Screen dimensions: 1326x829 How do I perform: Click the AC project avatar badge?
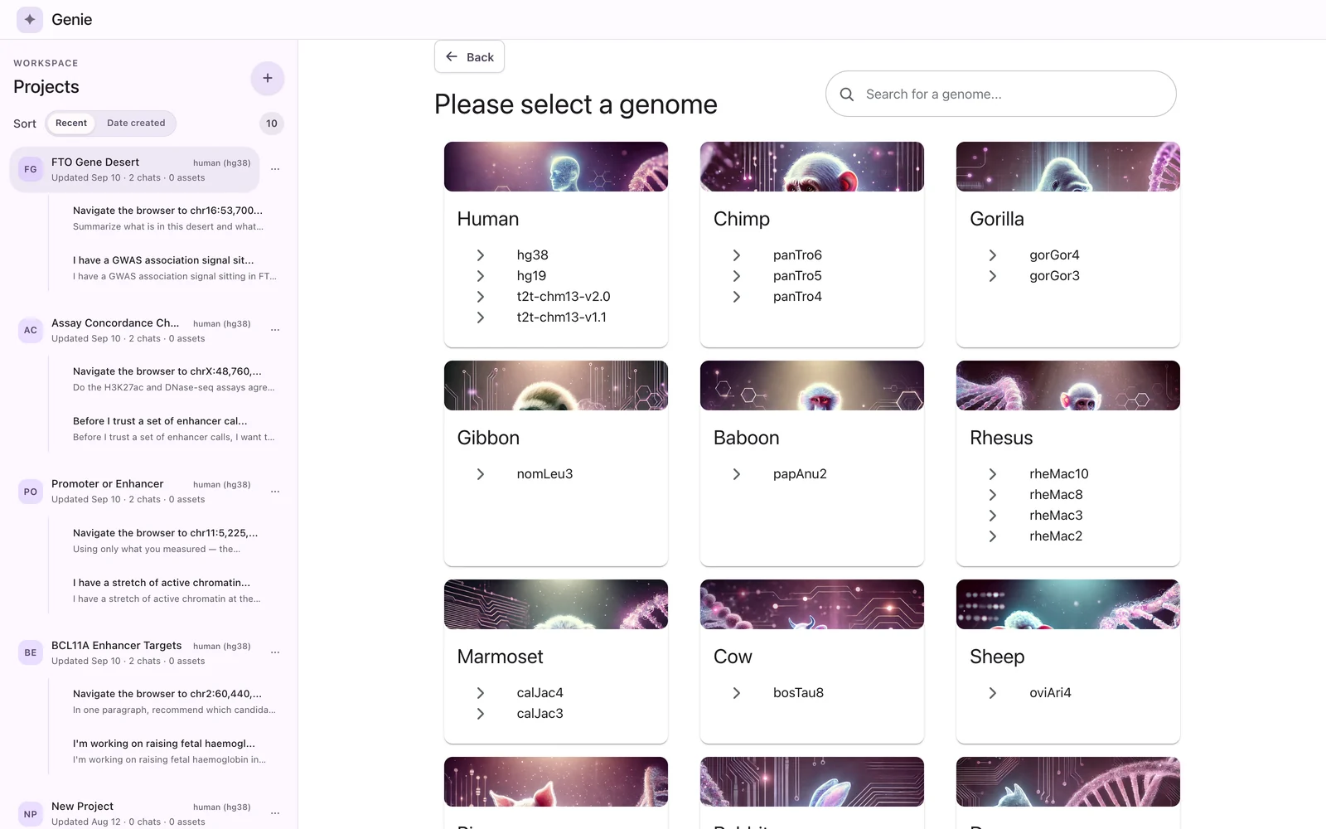click(x=31, y=330)
